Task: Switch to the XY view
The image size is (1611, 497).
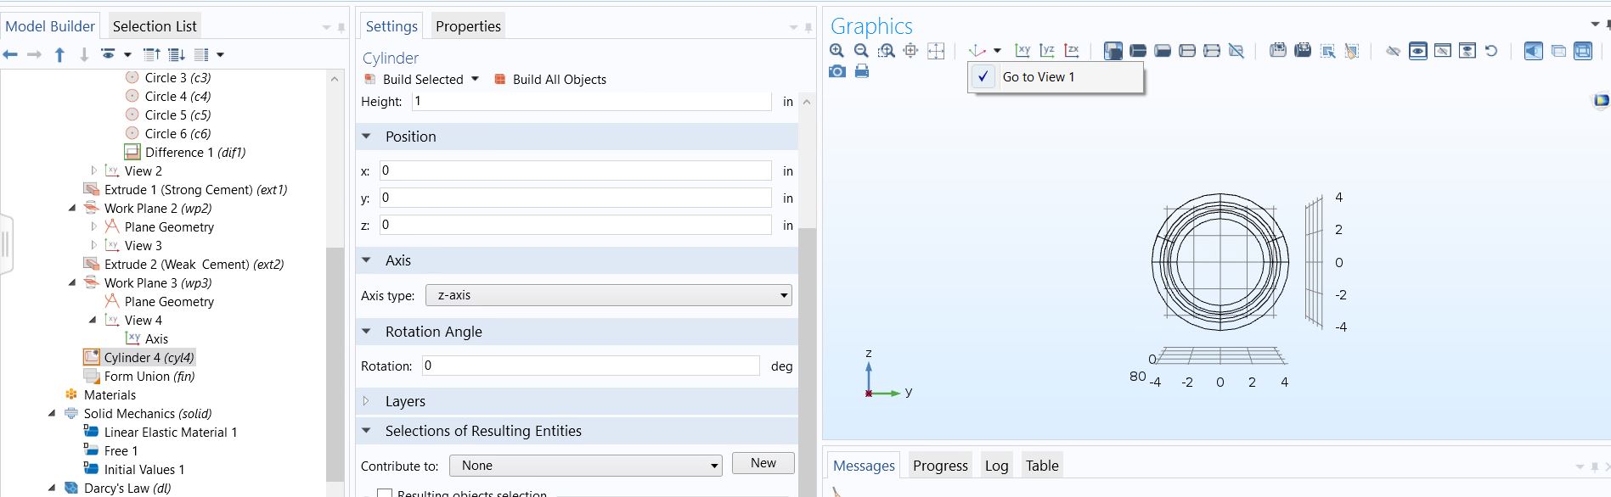Action: point(1022,51)
